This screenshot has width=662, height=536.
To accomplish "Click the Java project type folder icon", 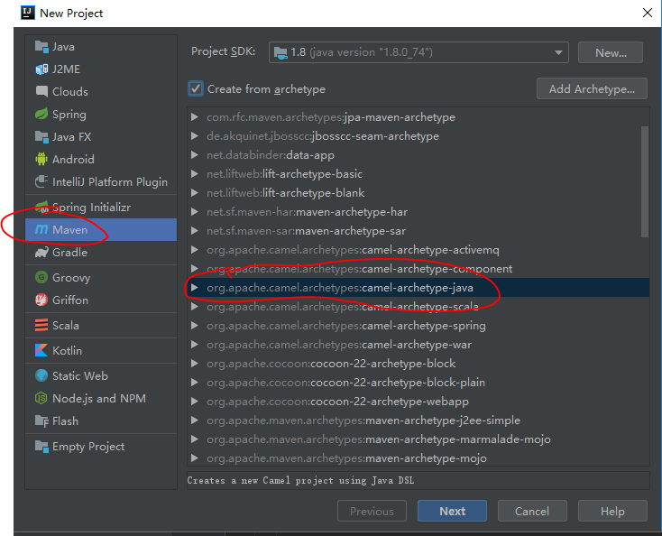I will tap(41, 46).
